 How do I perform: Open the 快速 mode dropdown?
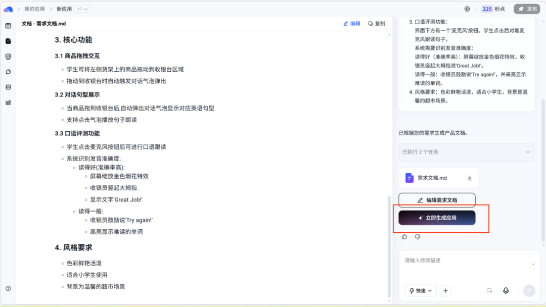(420, 290)
